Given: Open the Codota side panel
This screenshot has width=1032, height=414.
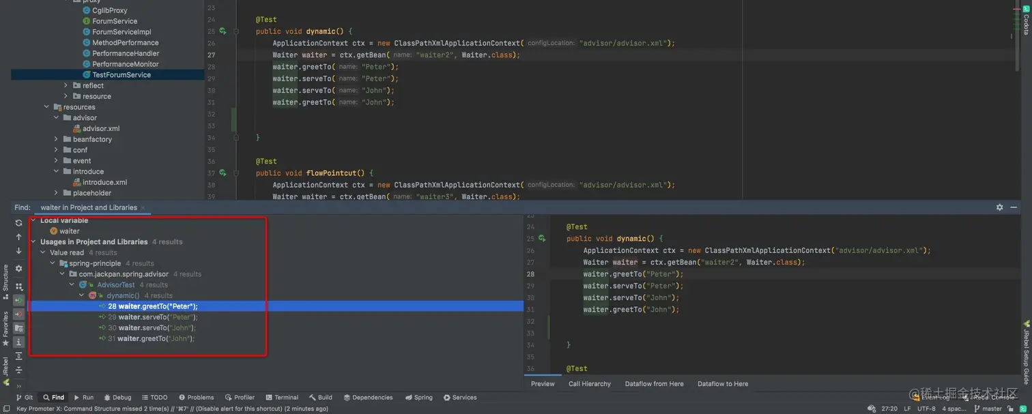Looking at the screenshot, I should 1026,20.
